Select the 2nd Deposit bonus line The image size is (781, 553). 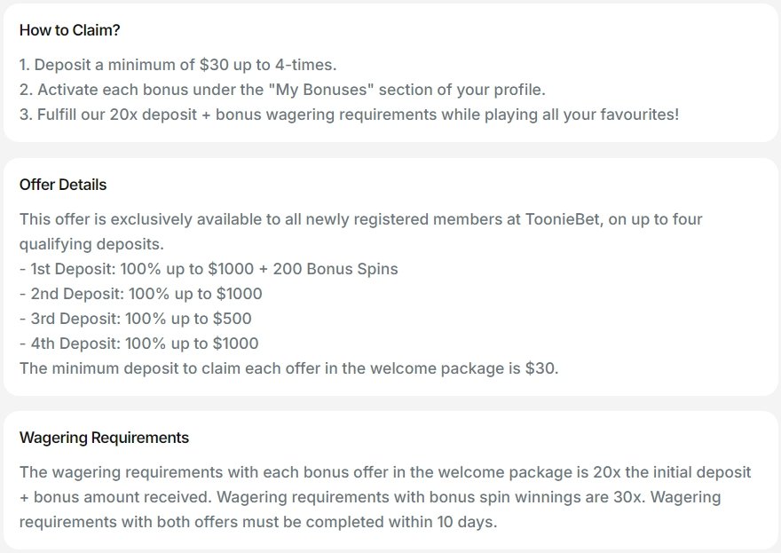141,293
